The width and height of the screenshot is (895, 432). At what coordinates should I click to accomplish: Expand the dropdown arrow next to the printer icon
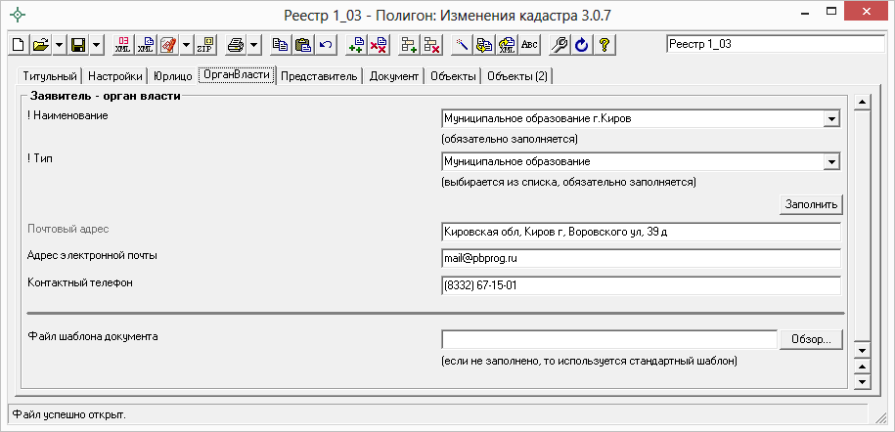pyautogui.click(x=254, y=45)
